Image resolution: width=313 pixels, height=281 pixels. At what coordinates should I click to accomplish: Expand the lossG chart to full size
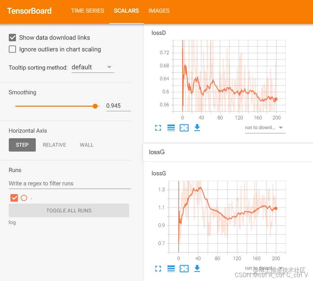(158, 269)
